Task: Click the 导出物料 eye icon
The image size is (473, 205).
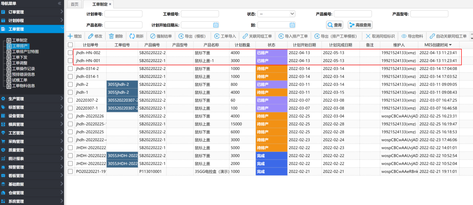Action: [x=404, y=36]
